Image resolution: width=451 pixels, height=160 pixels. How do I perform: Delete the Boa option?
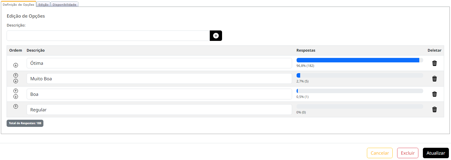coord(435,94)
